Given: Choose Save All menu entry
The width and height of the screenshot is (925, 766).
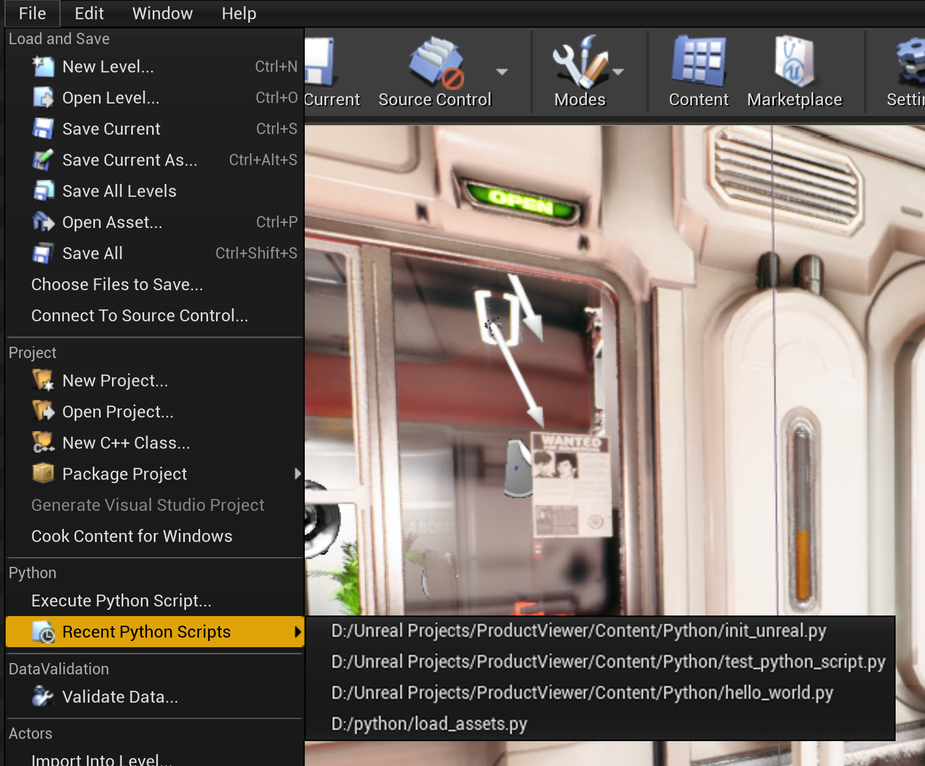Looking at the screenshot, I should (154, 253).
